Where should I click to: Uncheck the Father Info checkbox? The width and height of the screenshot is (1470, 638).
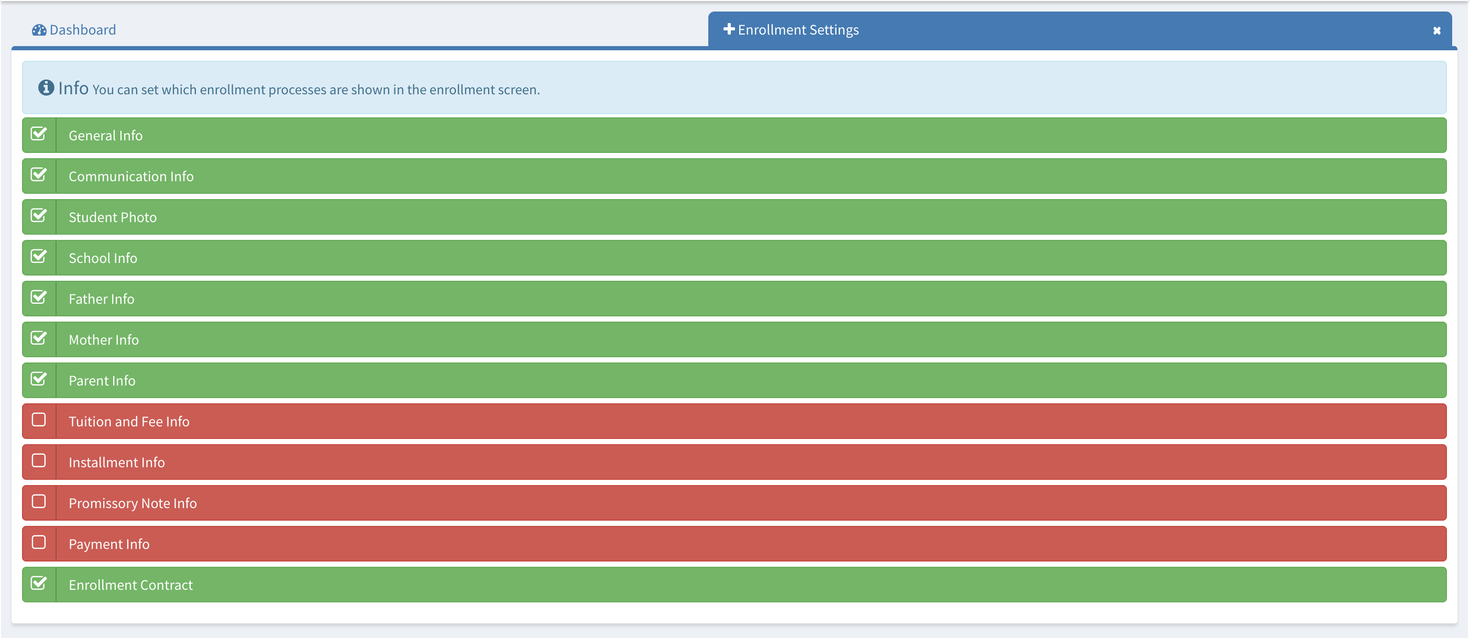(x=39, y=298)
